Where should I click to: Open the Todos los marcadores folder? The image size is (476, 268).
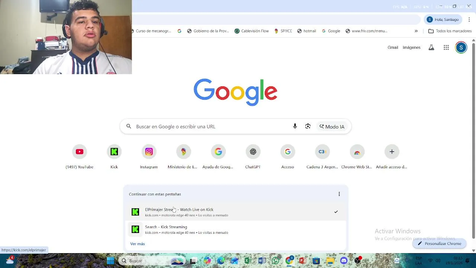pyautogui.click(x=450, y=31)
